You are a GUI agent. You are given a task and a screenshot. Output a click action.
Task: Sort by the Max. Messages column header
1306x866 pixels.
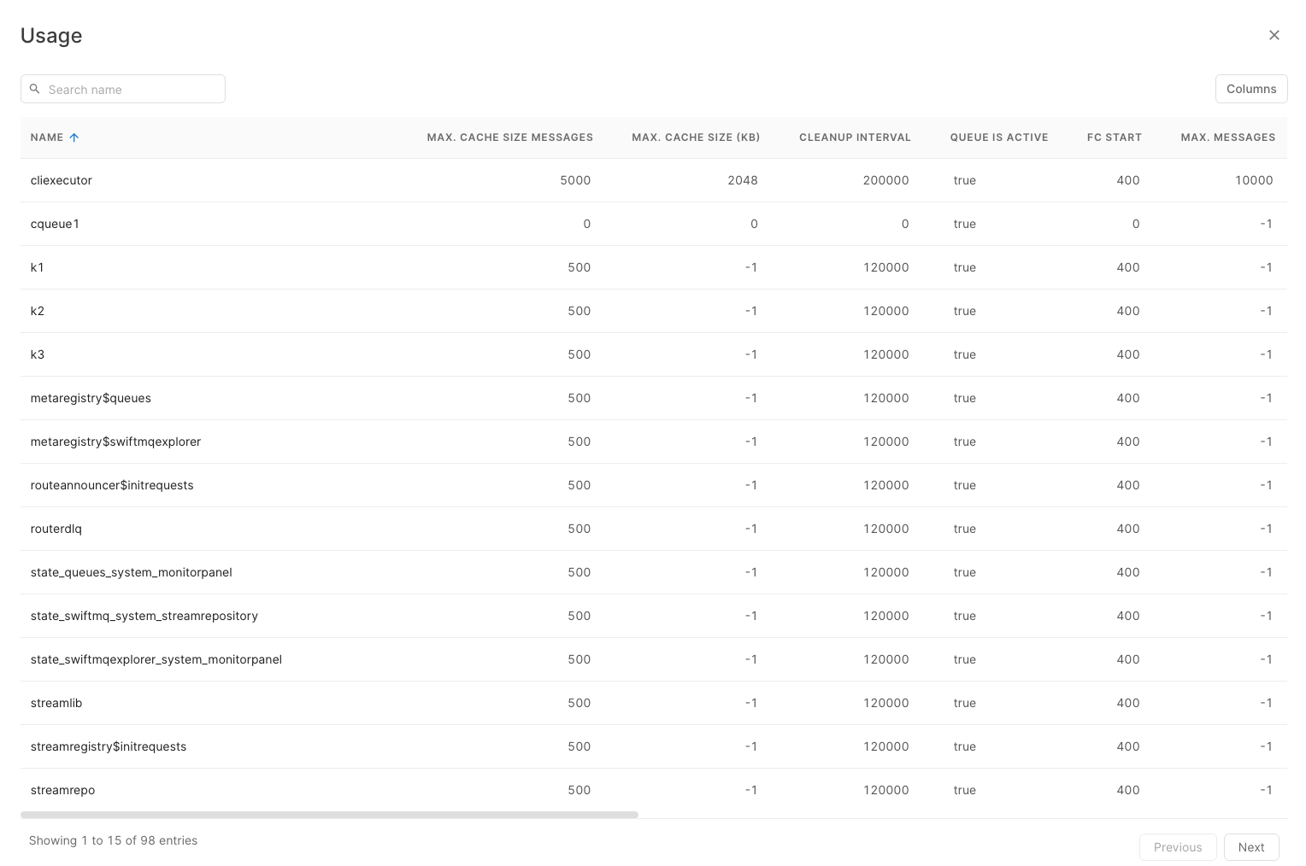tap(1227, 138)
